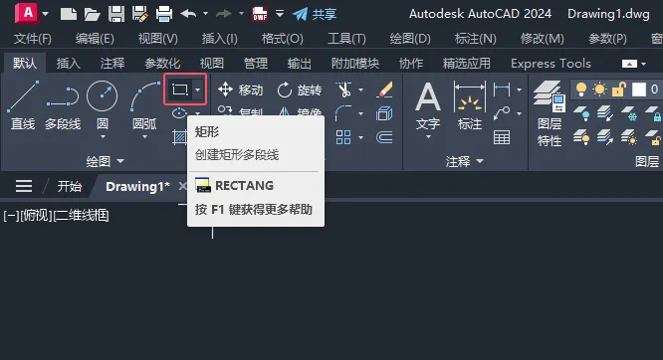663x360 pixels.
Task: Select the Fillet tool icon
Action: (x=343, y=113)
